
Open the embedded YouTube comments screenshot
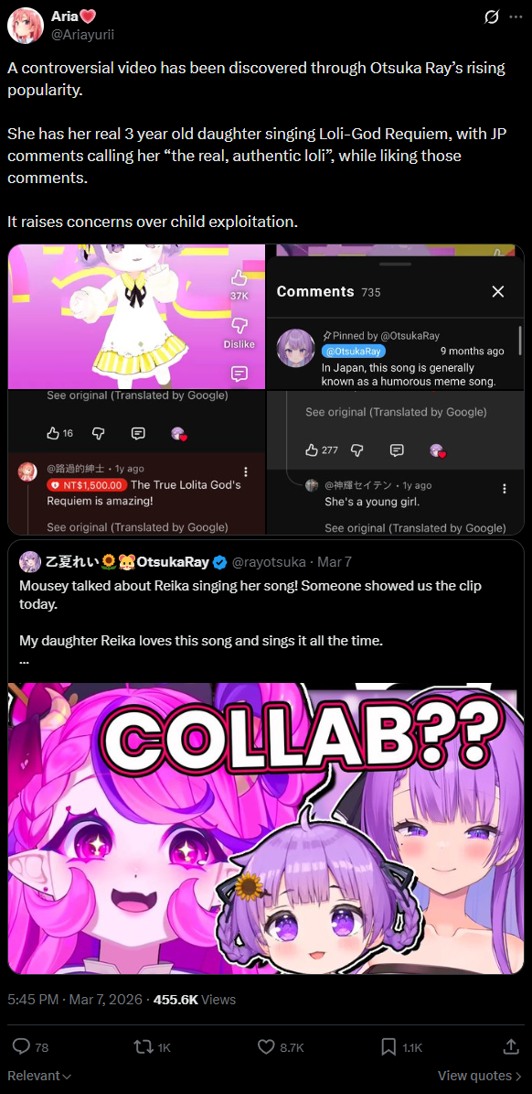click(265, 388)
